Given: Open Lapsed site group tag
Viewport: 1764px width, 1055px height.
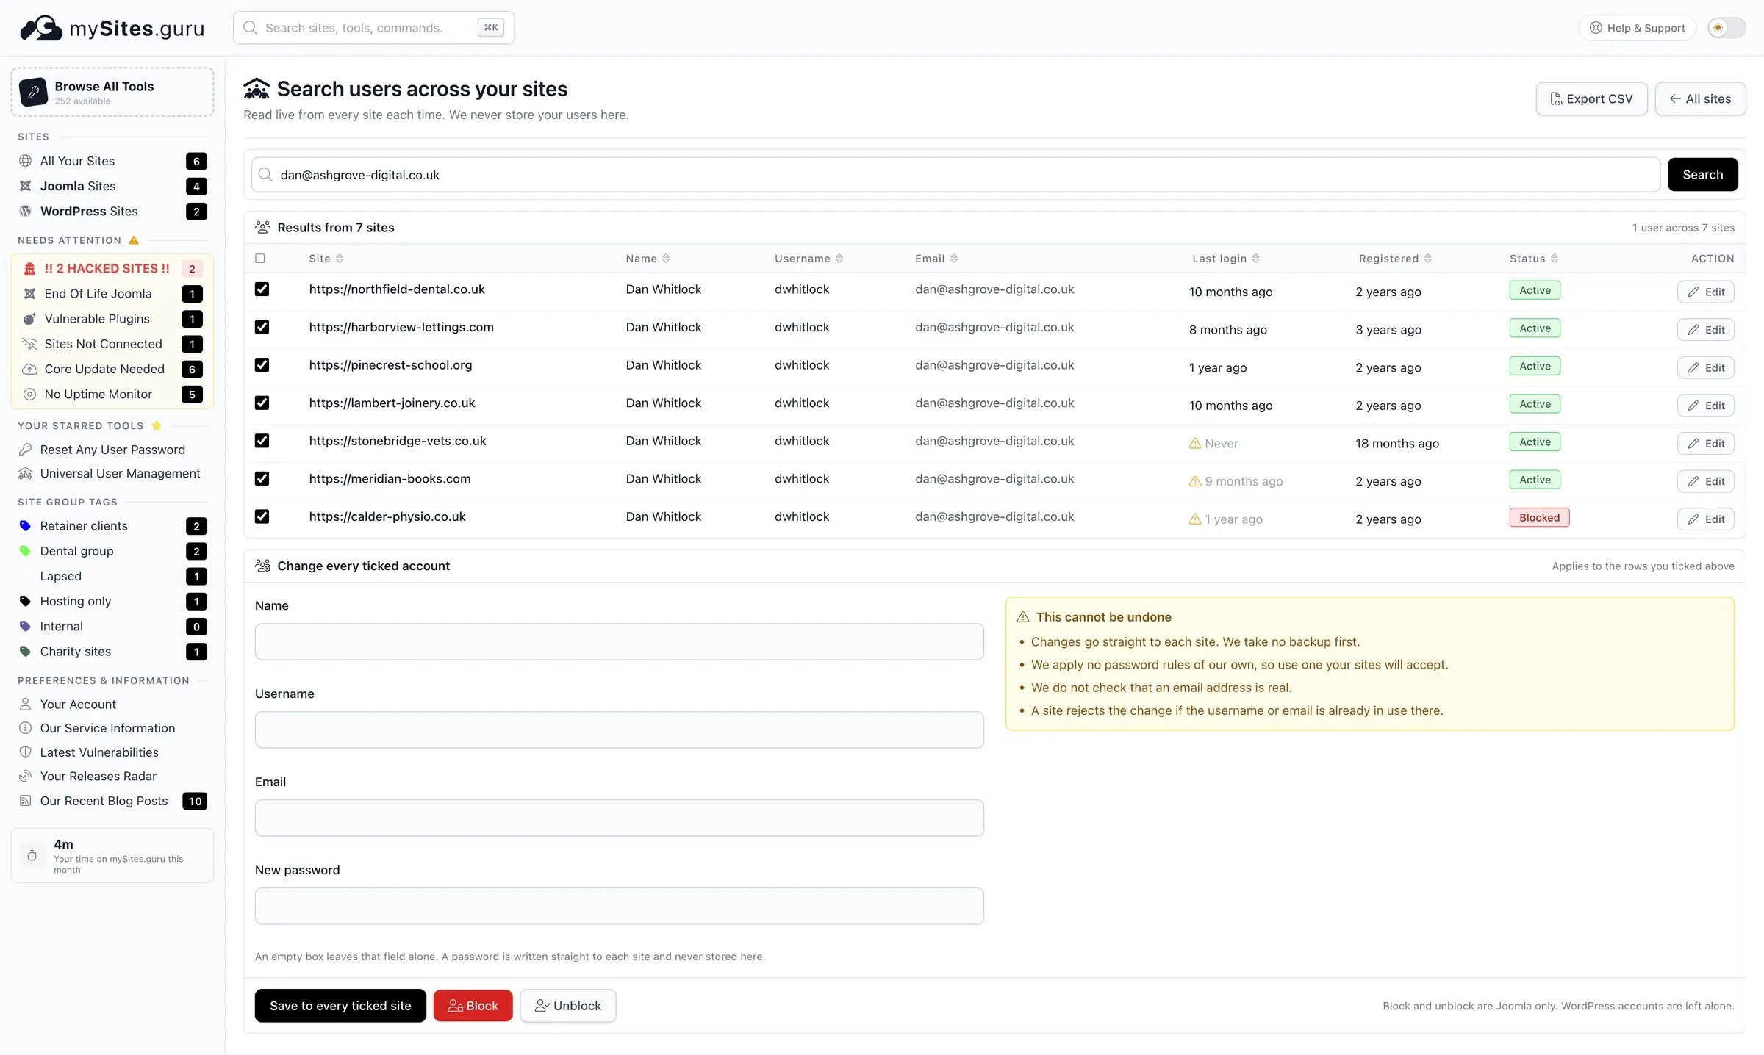Looking at the screenshot, I should pos(112,576).
